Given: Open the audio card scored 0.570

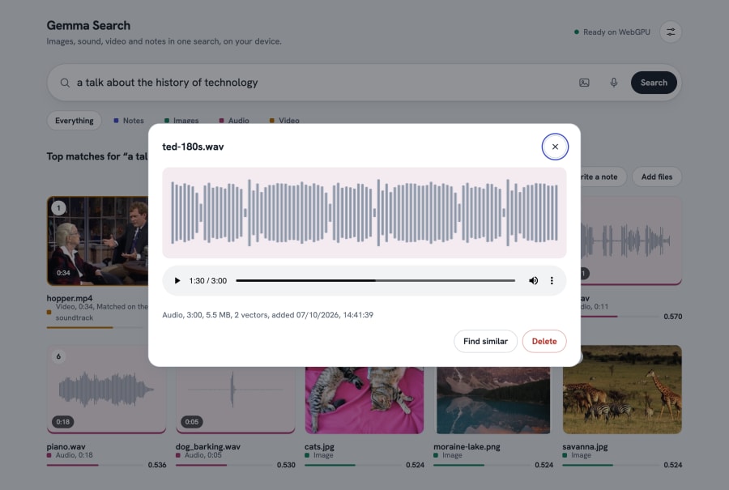Looking at the screenshot, I should coord(631,241).
